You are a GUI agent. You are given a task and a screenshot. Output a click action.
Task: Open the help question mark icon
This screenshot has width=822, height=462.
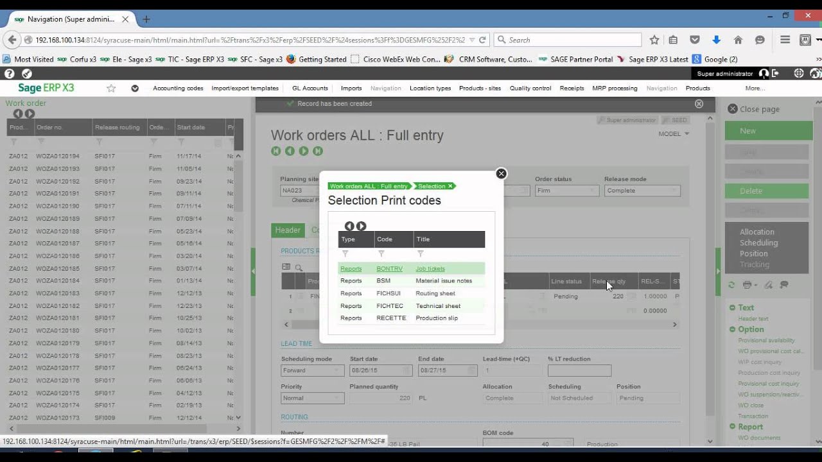9,74
